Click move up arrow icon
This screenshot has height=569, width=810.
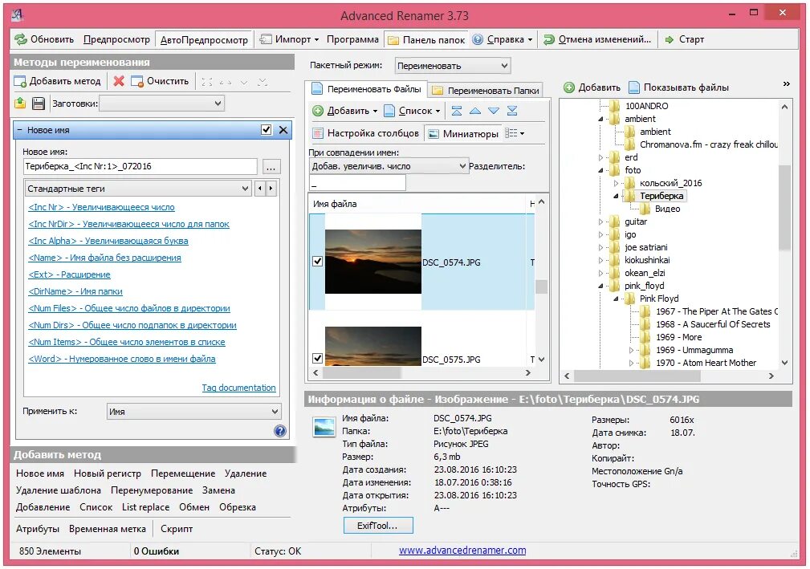coord(475,111)
